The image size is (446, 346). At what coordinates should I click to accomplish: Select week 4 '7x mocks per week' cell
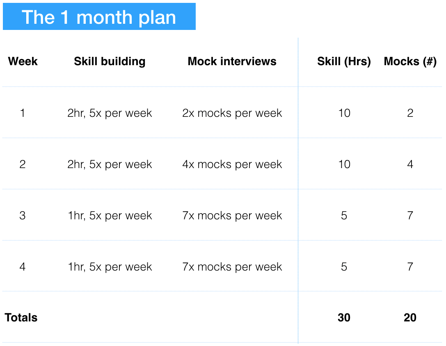coord(232,267)
